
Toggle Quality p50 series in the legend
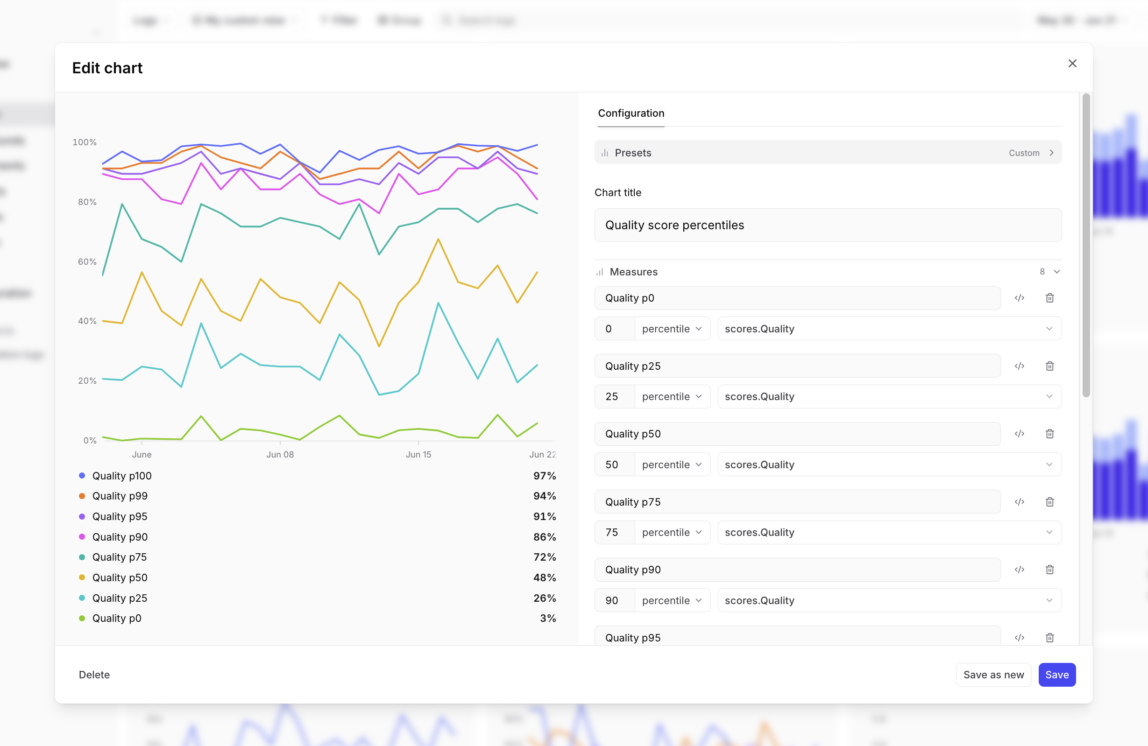[120, 577]
